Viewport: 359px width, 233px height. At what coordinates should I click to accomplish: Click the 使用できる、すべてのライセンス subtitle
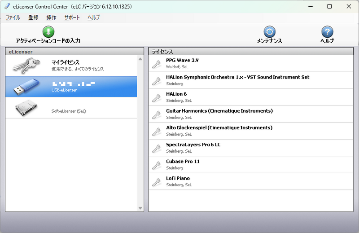pyautogui.click(x=78, y=69)
